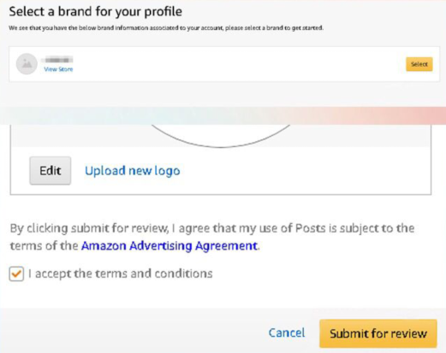Screen dimensions: 446x353
Task: Click the gray brand placeholder image icon
Action: click(x=27, y=64)
